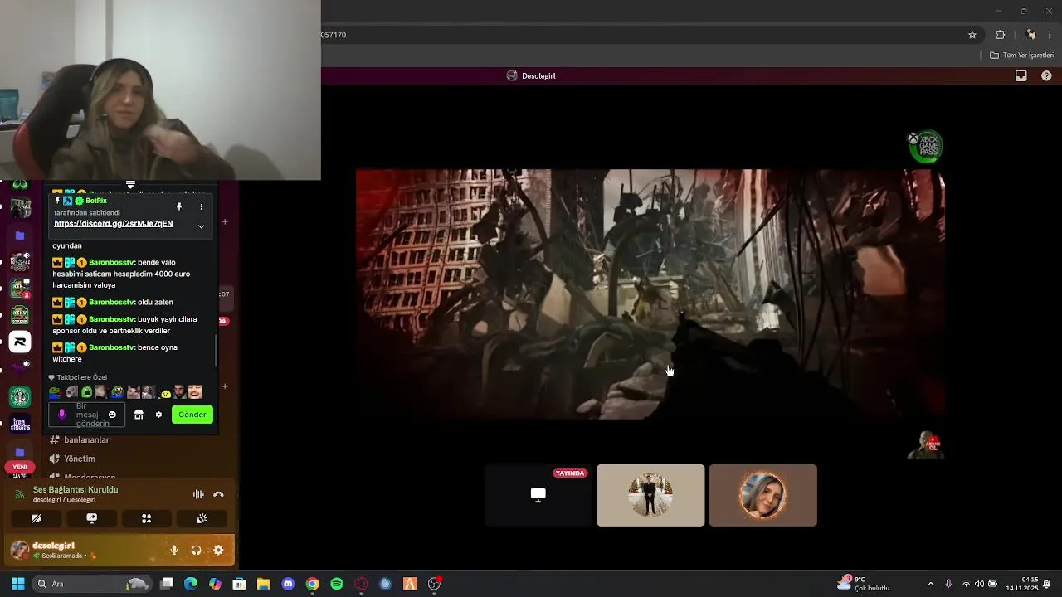The image size is (1062, 597).
Task: Click the purple microphone icon in chat input
Action: (x=61, y=415)
